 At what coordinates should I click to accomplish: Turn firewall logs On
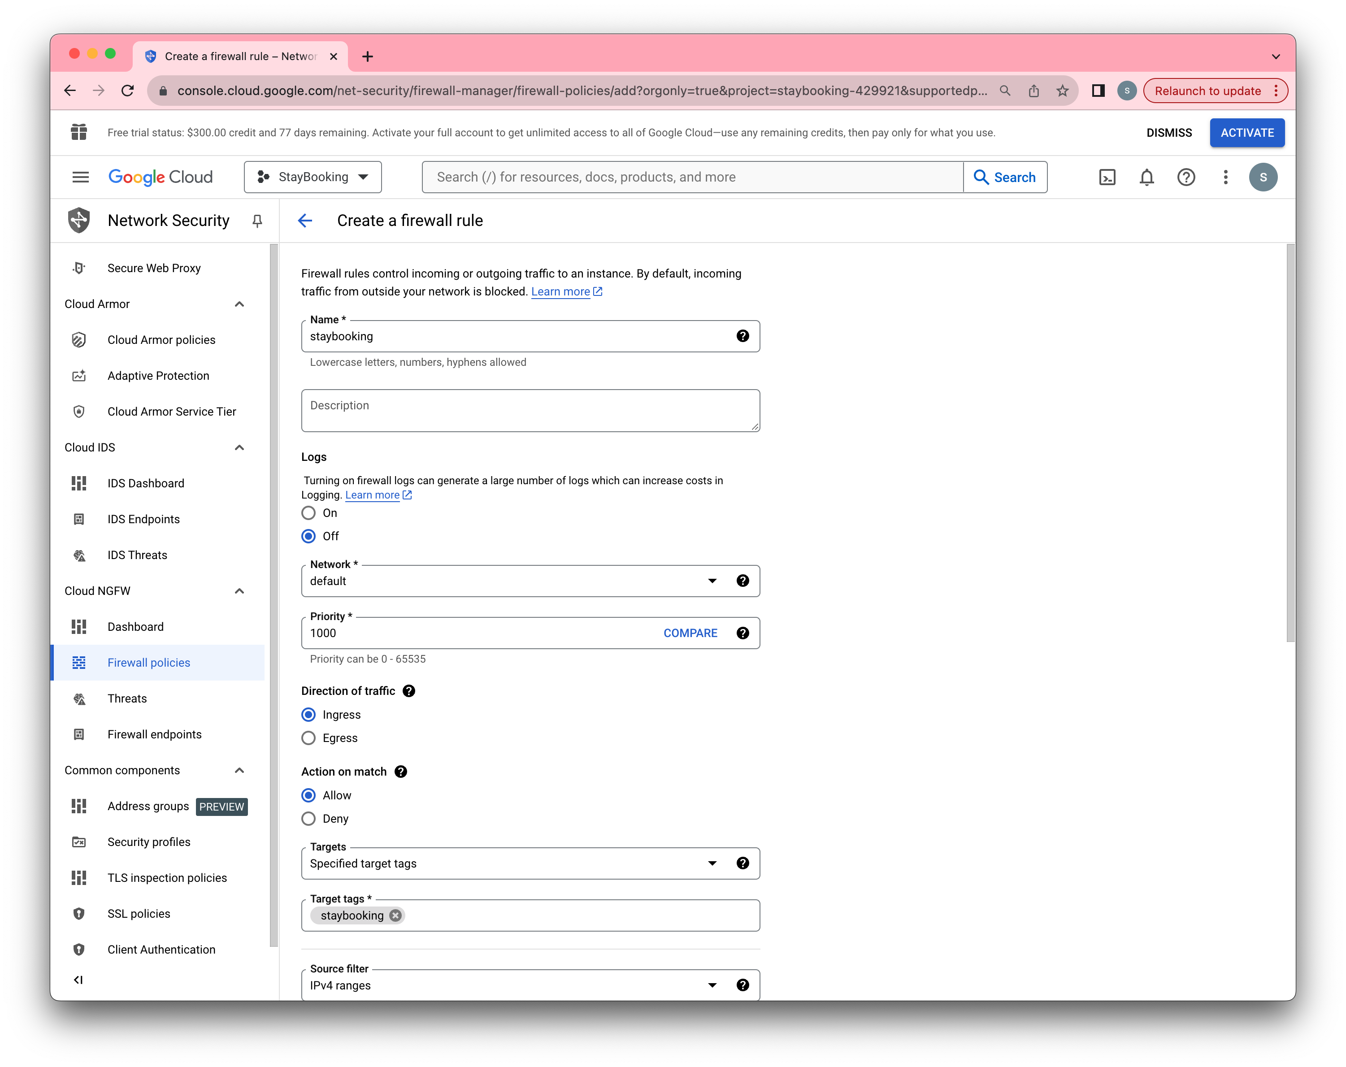point(308,513)
